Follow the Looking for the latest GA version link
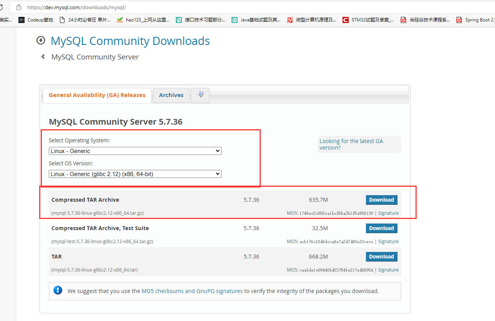Image resolution: width=495 pixels, height=321 pixels. (x=351, y=144)
